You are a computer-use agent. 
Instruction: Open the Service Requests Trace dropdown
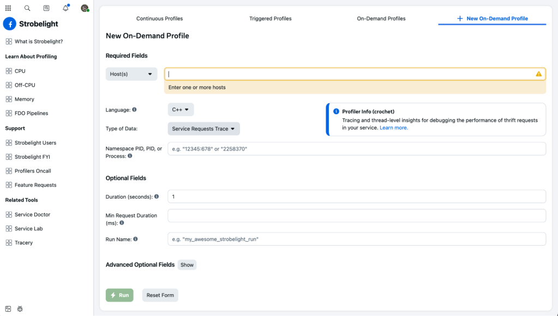pyautogui.click(x=203, y=129)
